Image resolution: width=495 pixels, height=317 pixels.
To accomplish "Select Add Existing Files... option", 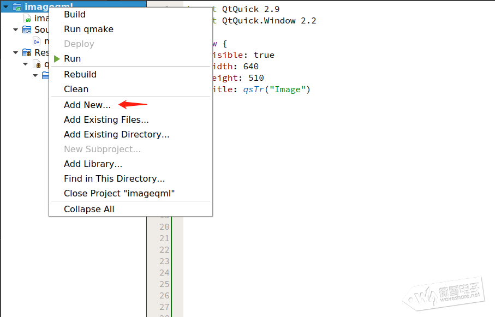I will (106, 119).
